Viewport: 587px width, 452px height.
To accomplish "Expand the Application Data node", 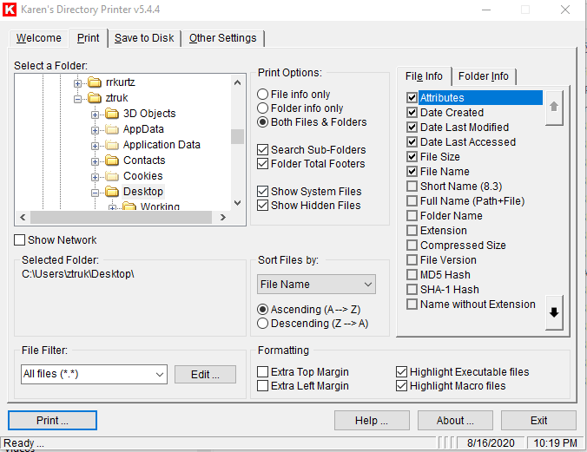I will (95, 146).
